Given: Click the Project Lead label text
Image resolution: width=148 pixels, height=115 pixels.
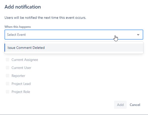Looking at the screenshot, I should [21, 84].
